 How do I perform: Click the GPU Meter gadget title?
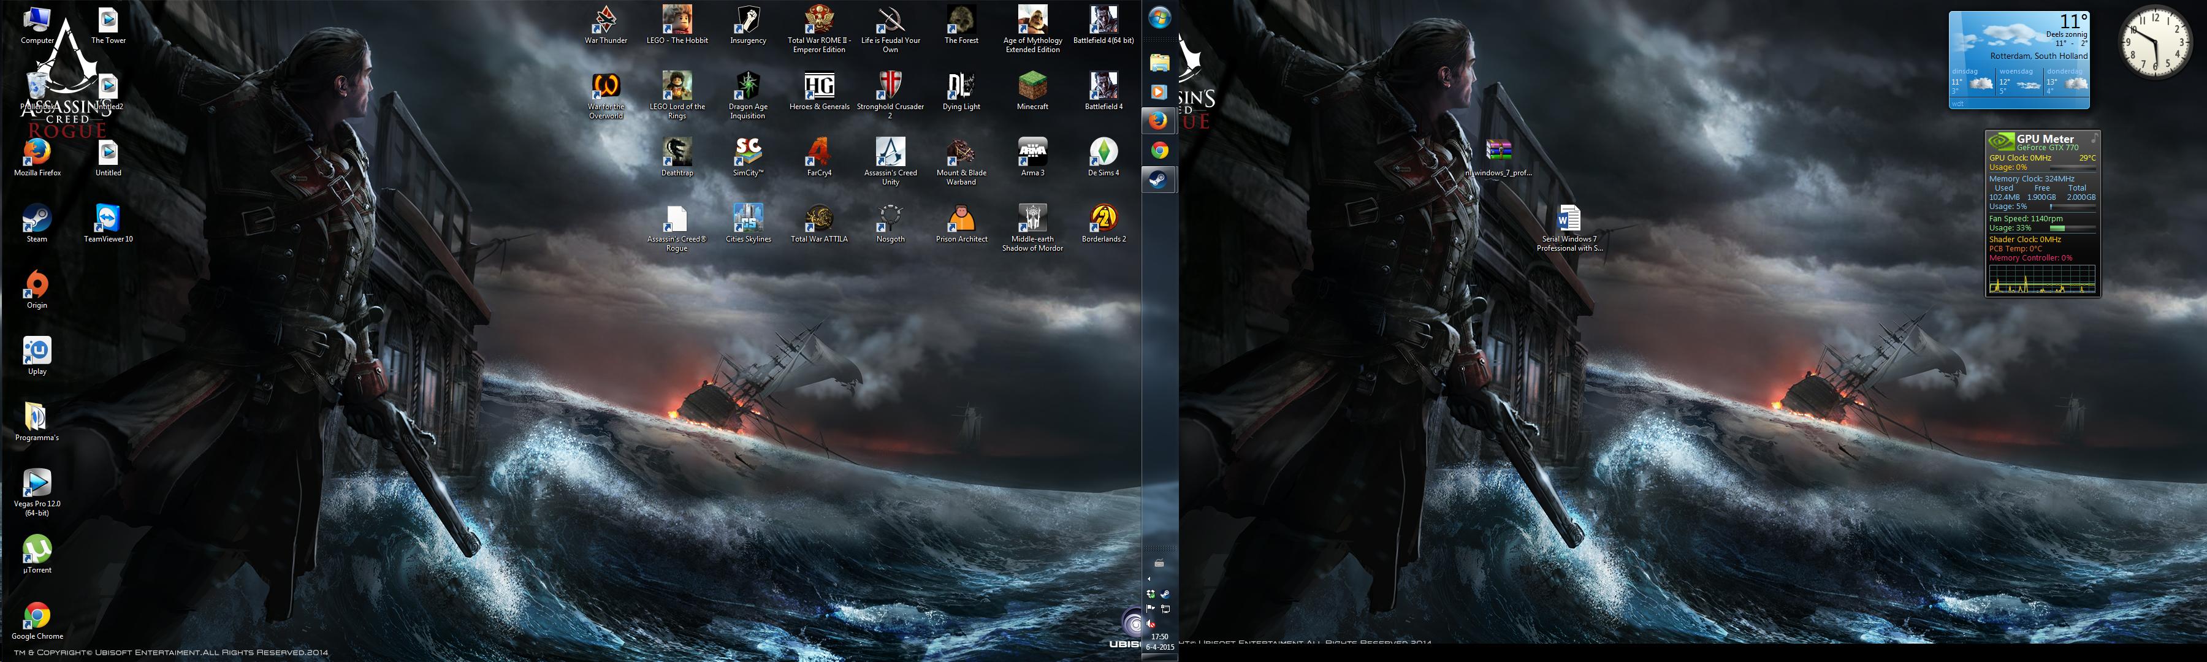2045,139
